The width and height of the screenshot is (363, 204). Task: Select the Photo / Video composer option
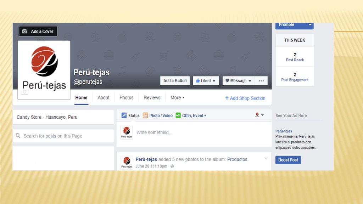click(158, 115)
